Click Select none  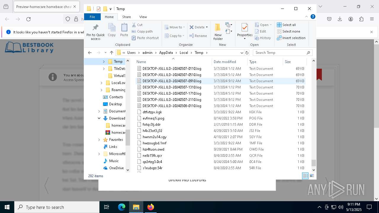point(288,31)
